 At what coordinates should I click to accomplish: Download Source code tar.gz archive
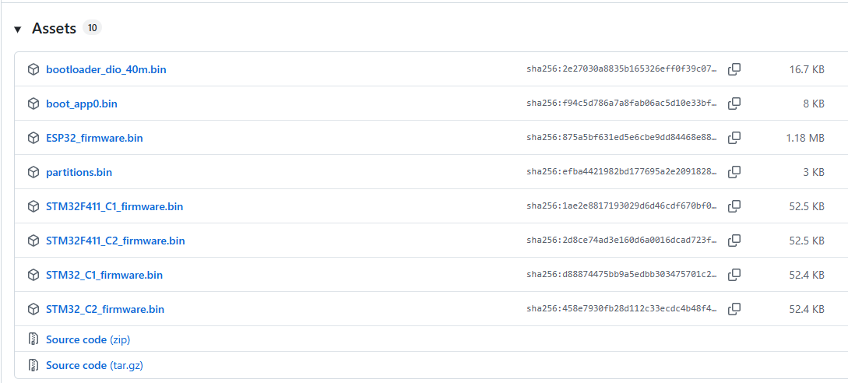click(94, 365)
